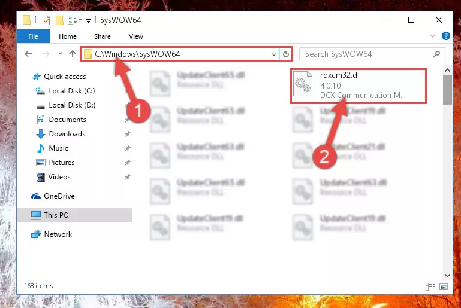The height and width of the screenshot is (308, 461).
Task: Click the Forward navigation arrow
Action: coord(46,54)
